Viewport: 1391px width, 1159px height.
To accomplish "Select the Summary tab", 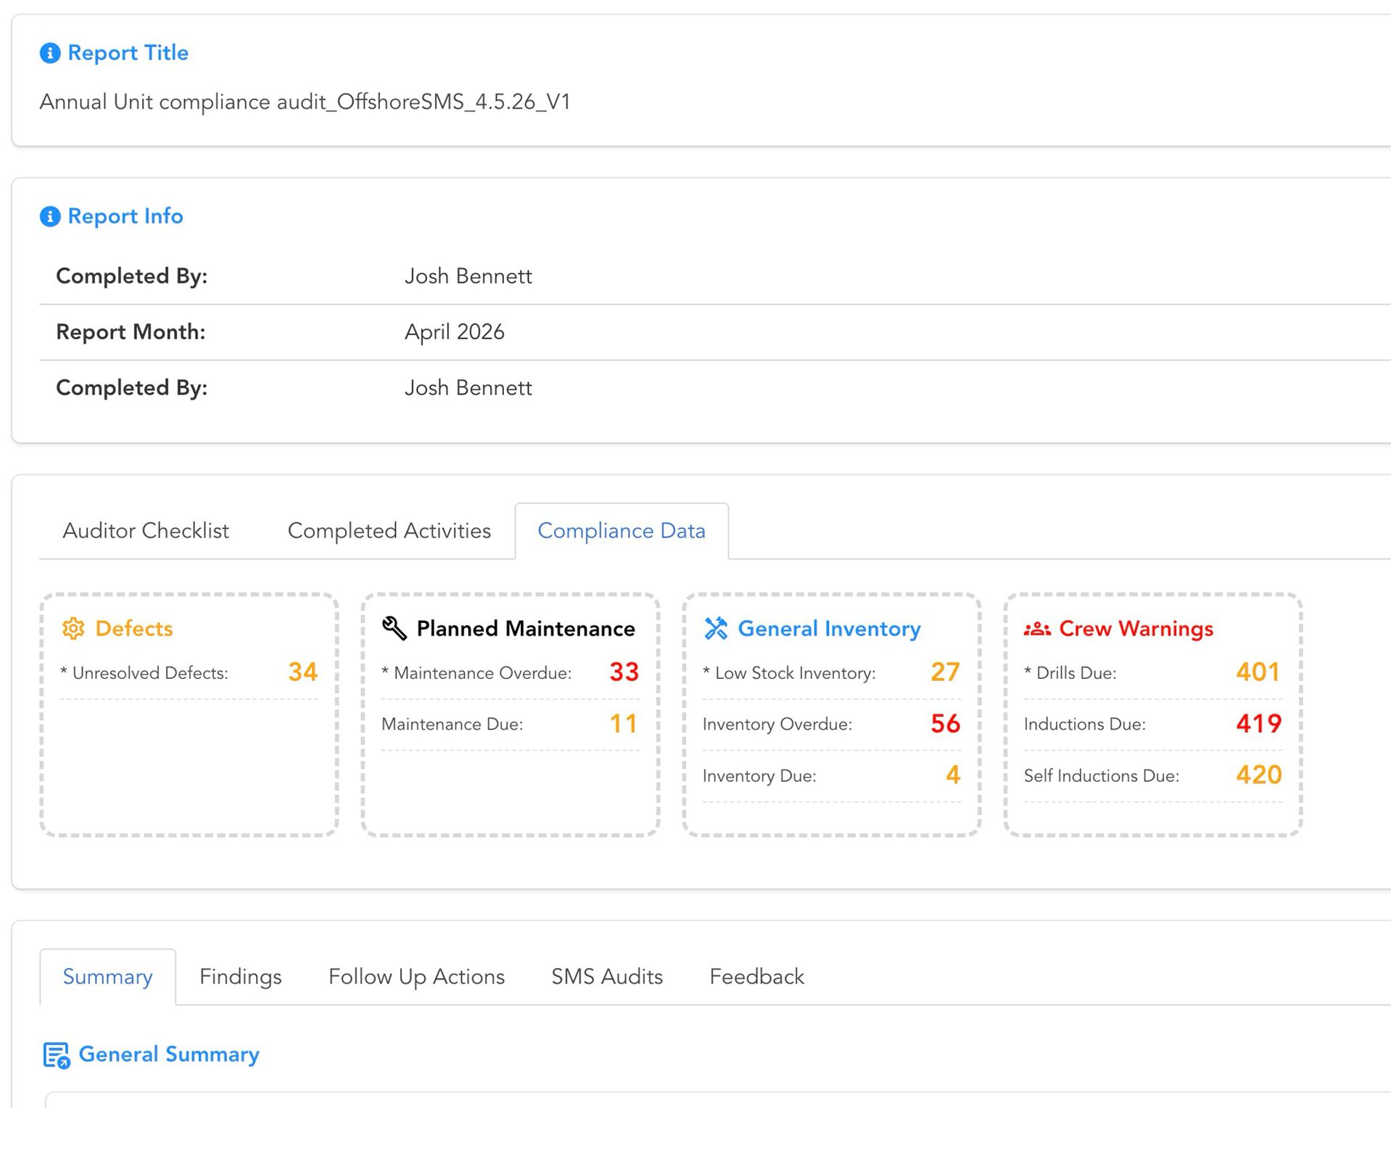I will 107,977.
